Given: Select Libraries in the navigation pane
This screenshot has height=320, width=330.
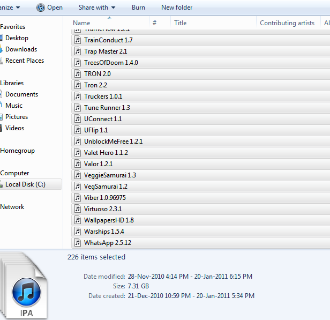Looking at the screenshot, I should 12,83.
